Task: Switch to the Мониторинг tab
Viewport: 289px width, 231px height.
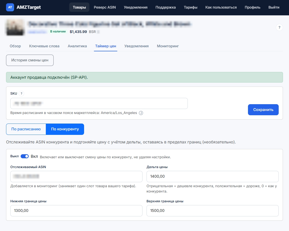Action: [168, 46]
